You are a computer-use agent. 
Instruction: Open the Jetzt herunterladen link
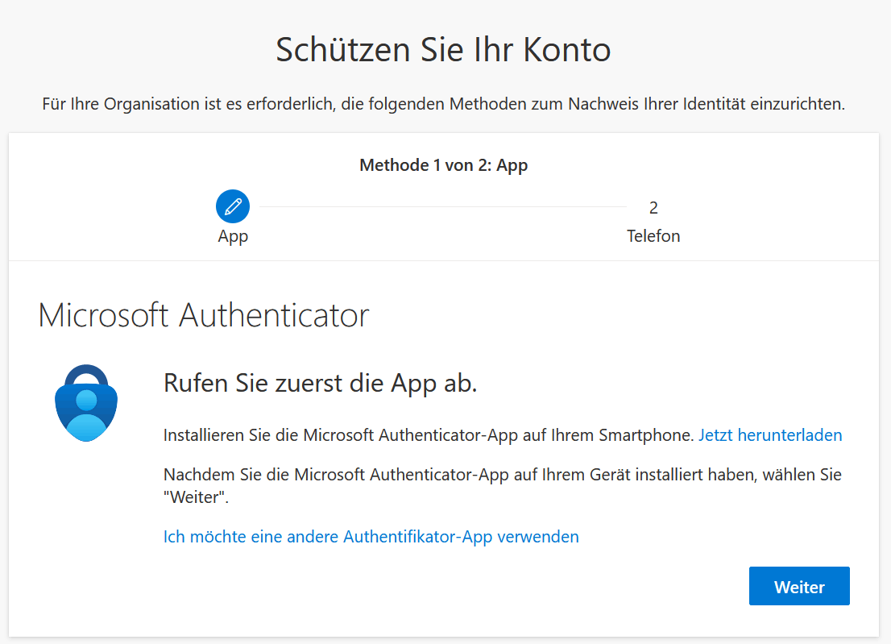tap(770, 435)
